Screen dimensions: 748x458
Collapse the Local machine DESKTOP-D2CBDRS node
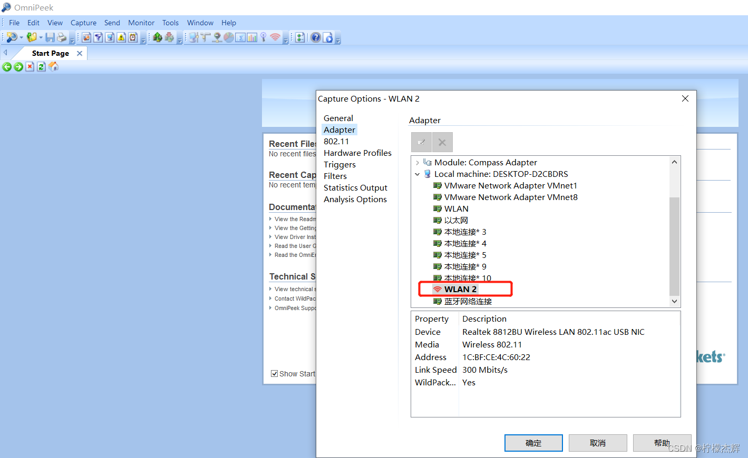(417, 174)
